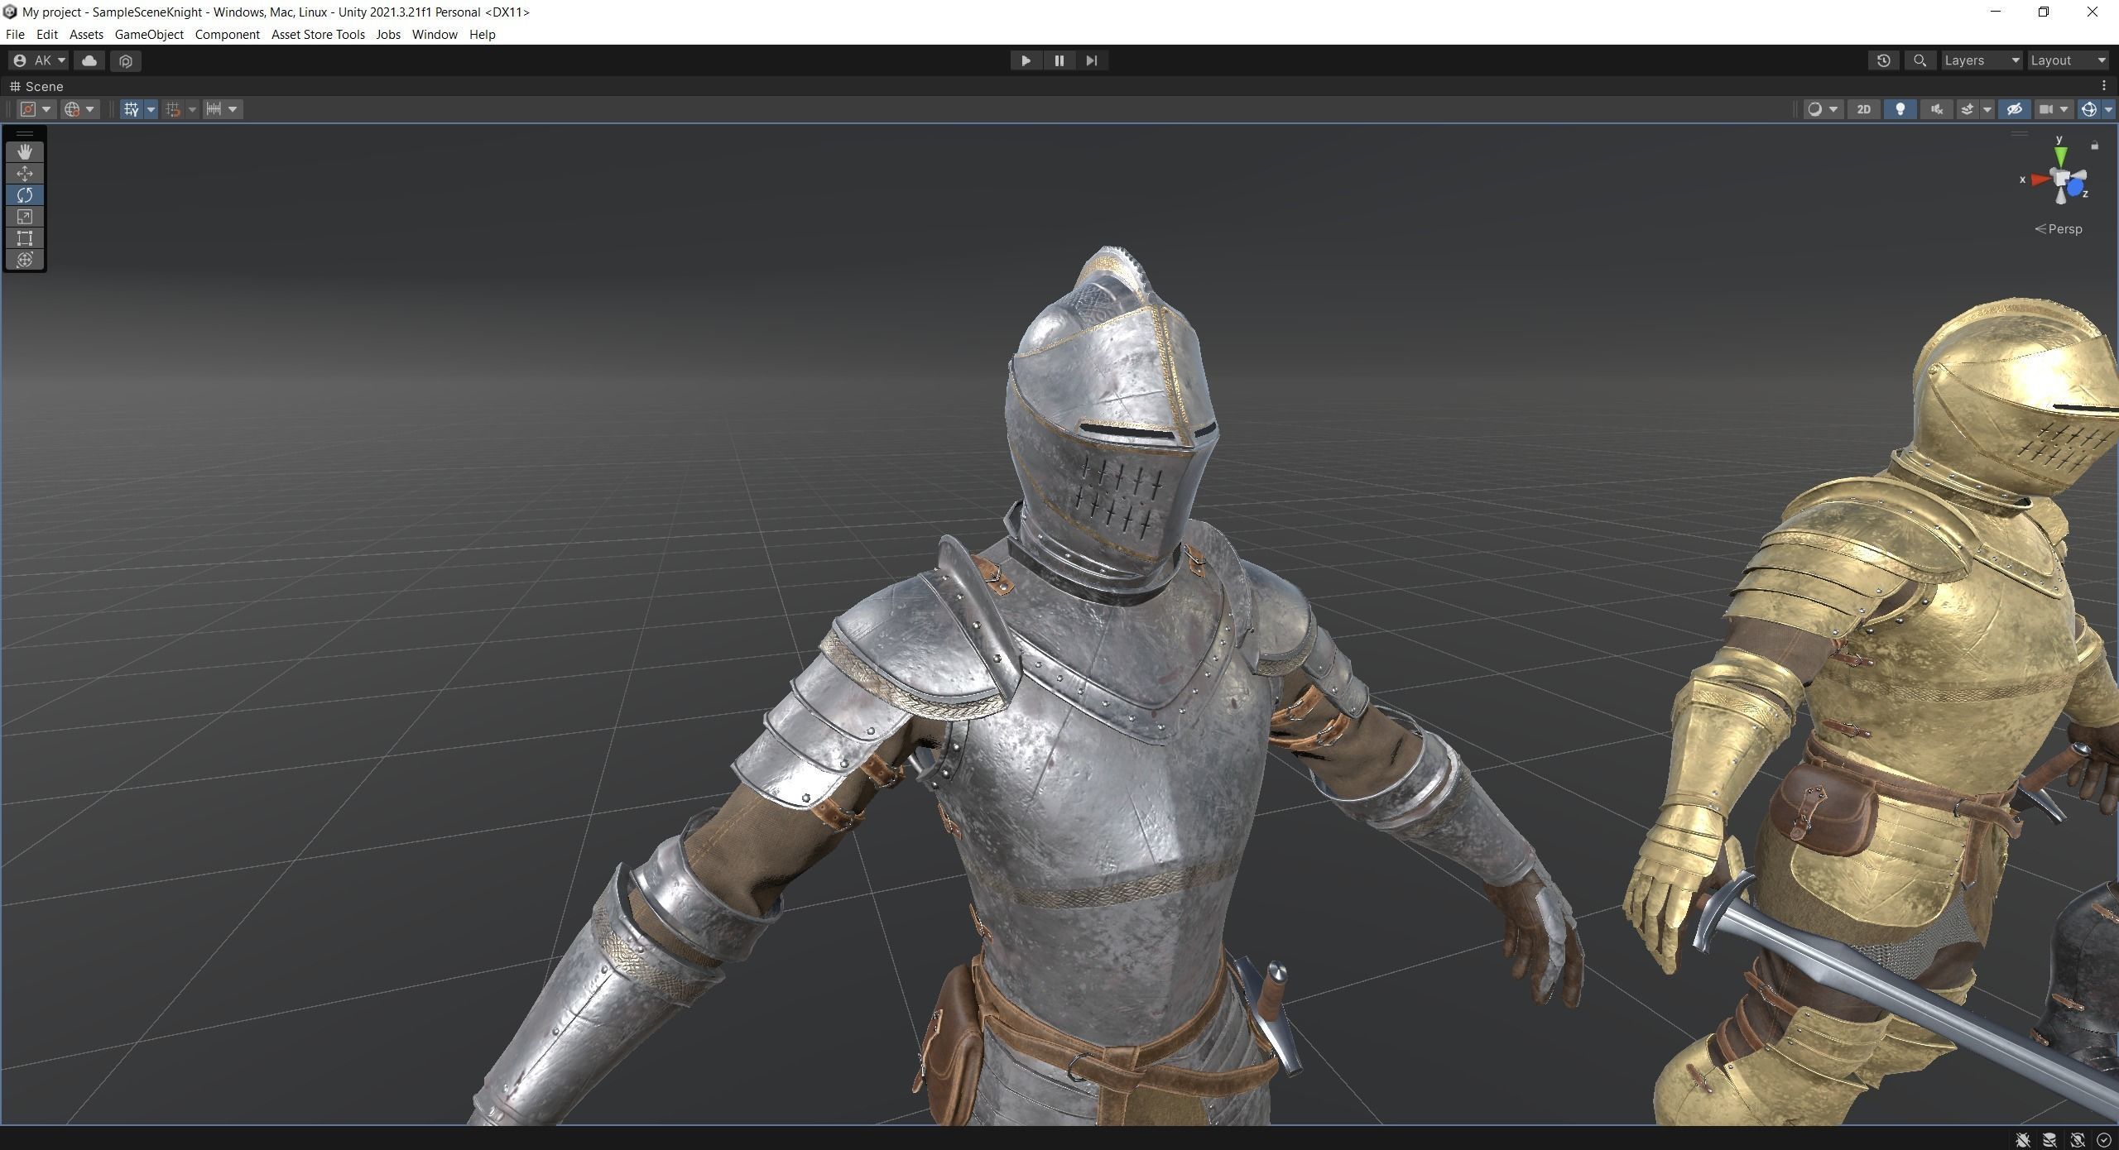Toggle grid visibility on Y axis
The width and height of the screenshot is (2119, 1150).
132,109
